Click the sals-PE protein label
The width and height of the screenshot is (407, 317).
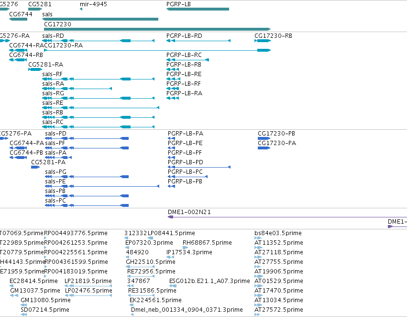click(x=55, y=181)
